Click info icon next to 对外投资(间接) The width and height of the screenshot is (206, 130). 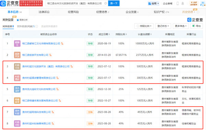[37, 26]
